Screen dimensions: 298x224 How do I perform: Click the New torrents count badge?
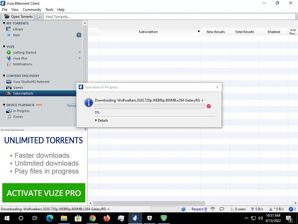pos(79,35)
